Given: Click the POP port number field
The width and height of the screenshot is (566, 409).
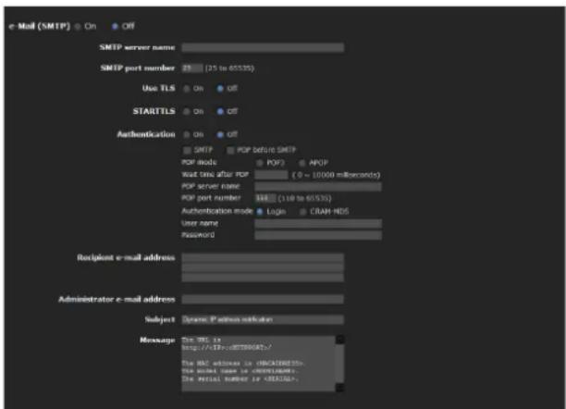Looking at the screenshot, I should pyautogui.click(x=265, y=198).
